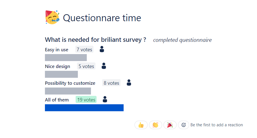Open the add reaction emoji picker
257x138 pixels.
click(184, 125)
